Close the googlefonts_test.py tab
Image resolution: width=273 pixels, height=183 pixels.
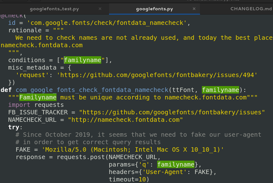(100, 9)
